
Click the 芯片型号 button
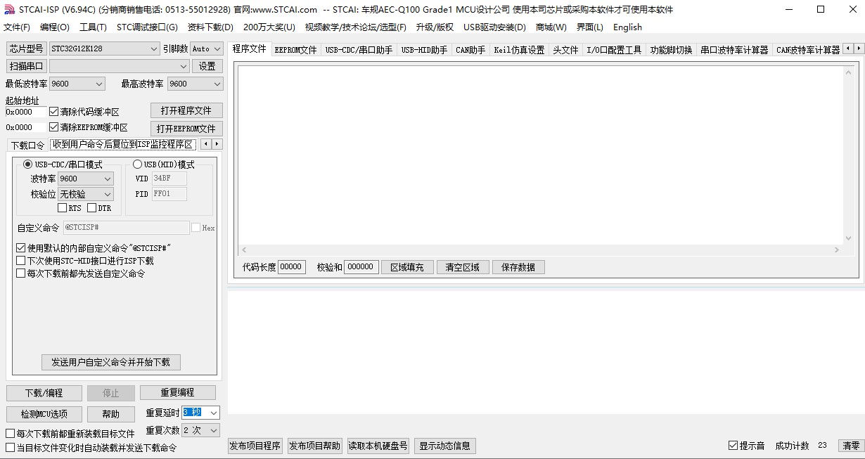pos(27,49)
